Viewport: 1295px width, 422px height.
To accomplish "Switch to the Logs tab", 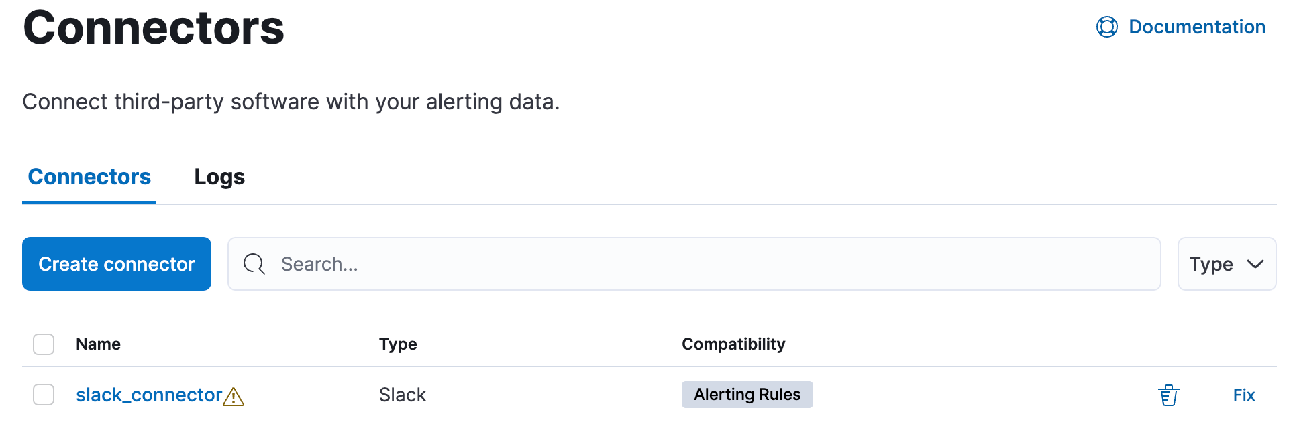I will point(219,177).
